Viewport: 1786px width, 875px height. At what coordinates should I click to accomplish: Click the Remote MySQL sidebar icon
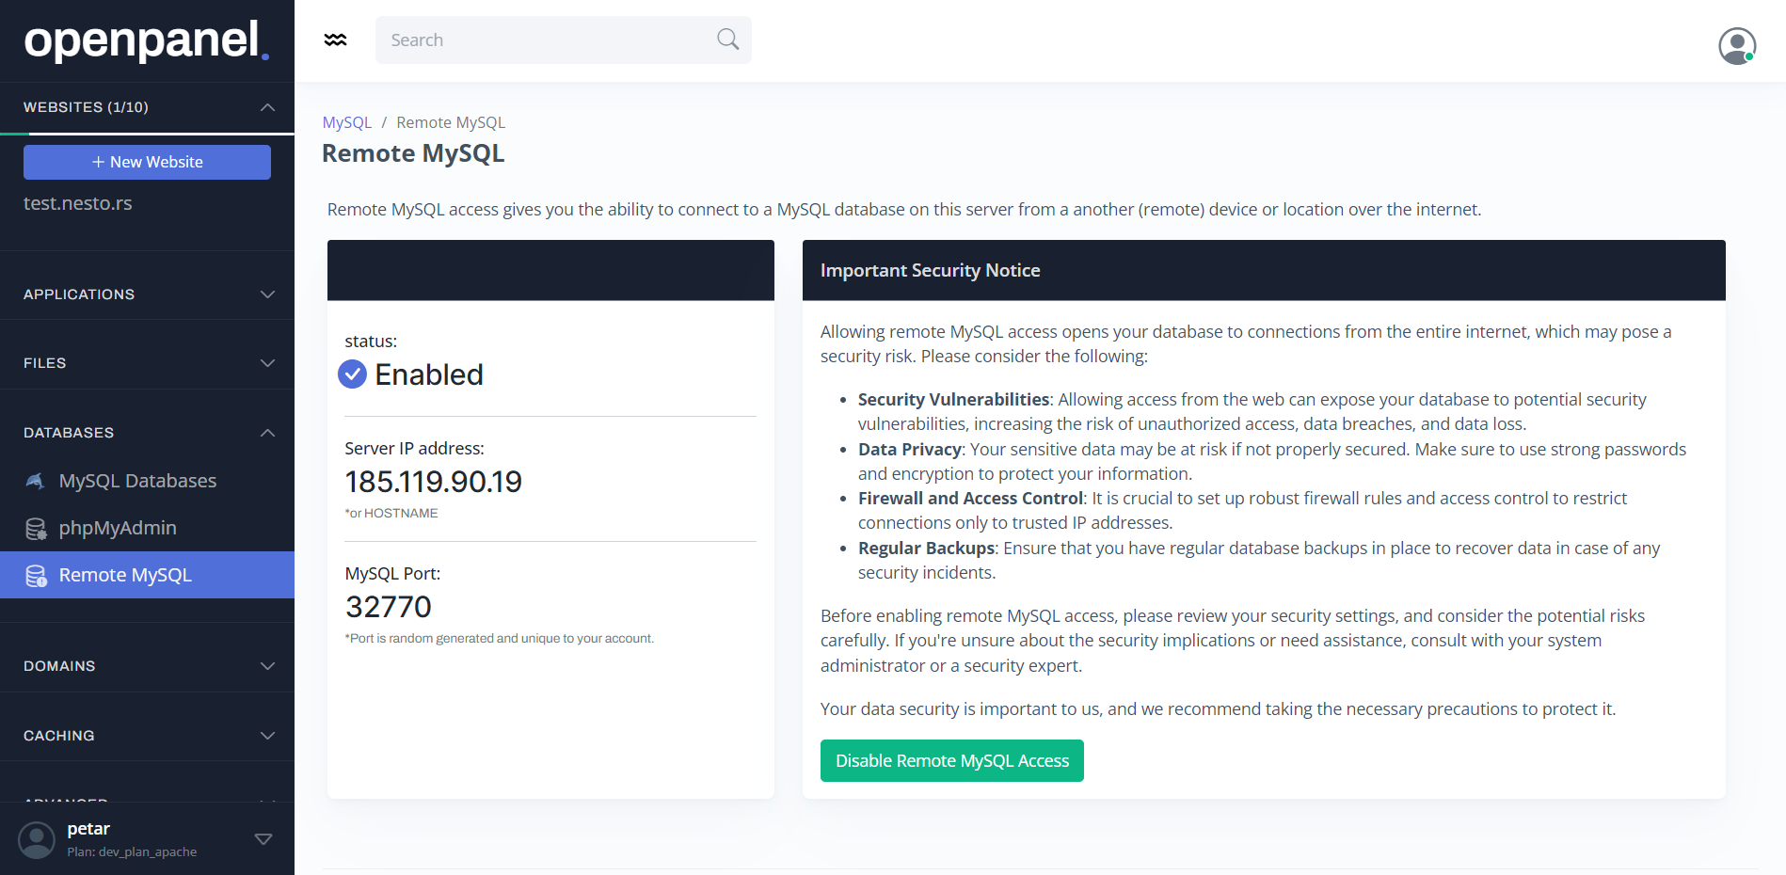tap(36, 576)
